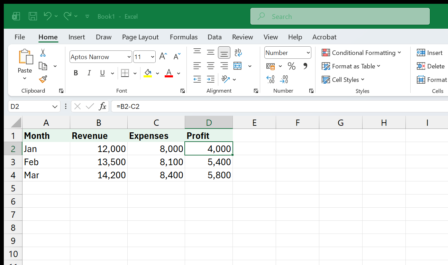The image size is (448, 265).
Task: Click the Redo arrow icon
Action: click(67, 16)
